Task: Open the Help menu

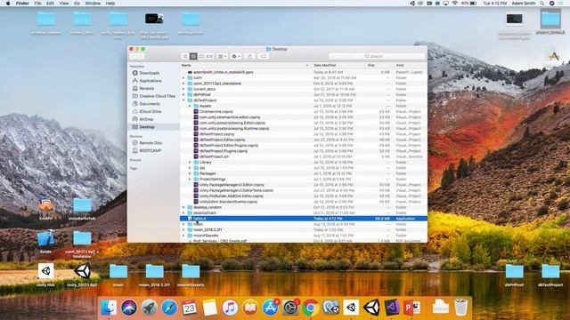Action: point(110,4)
